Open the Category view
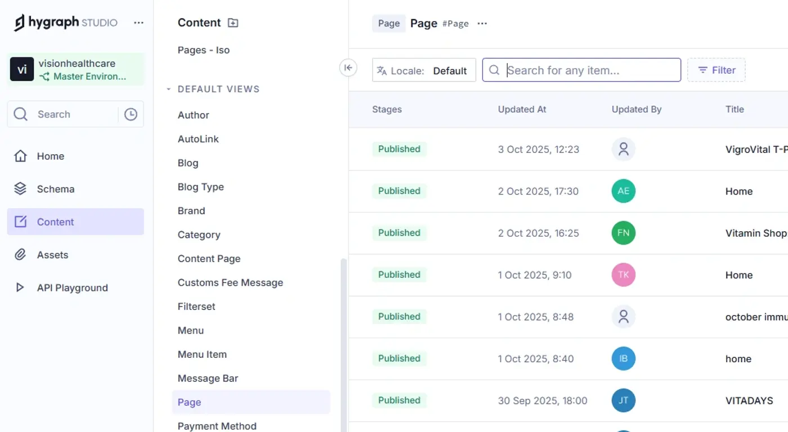This screenshot has height=432, width=788. pyautogui.click(x=199, y=235)
